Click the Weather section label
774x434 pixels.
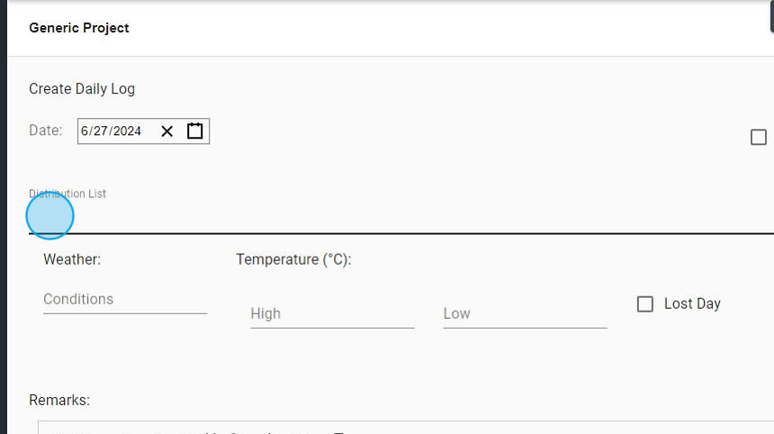pos(72,259)
